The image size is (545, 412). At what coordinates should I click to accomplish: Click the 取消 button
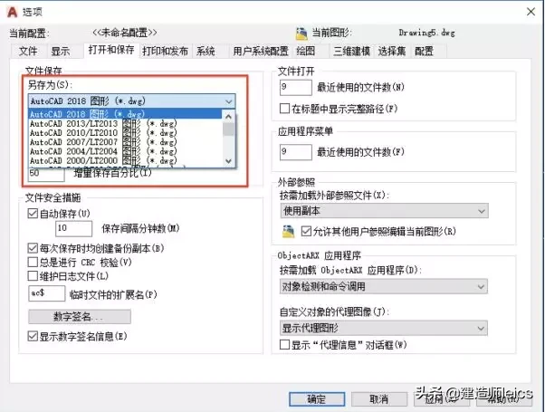click(379, 399)
